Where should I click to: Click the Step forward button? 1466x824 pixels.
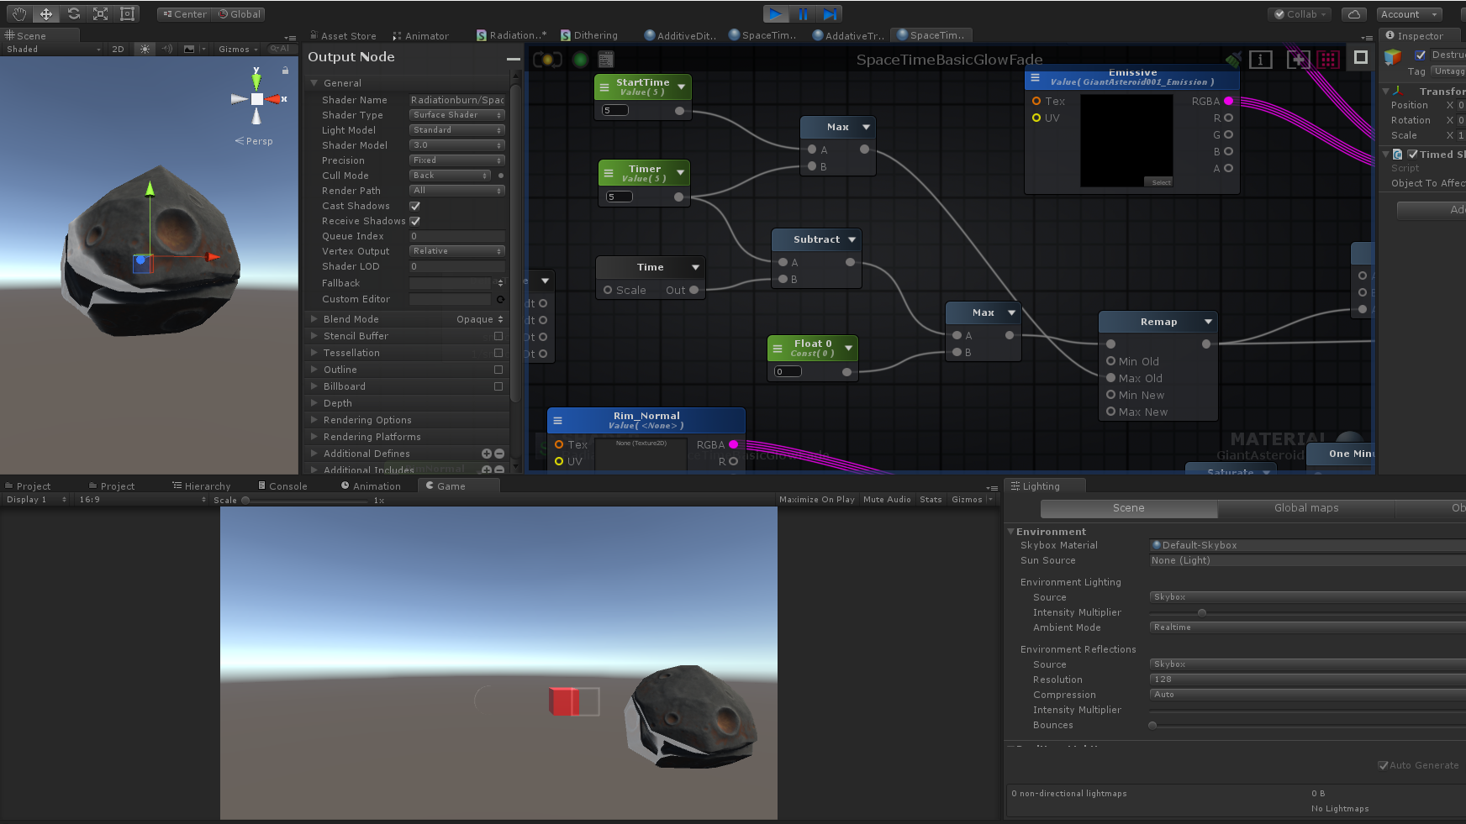pos(830,13)
